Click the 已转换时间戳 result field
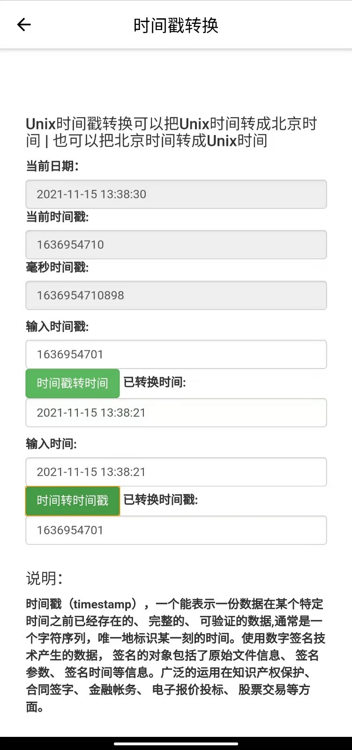The height and width of the screenshot is (750, 352). coord(176,530)
